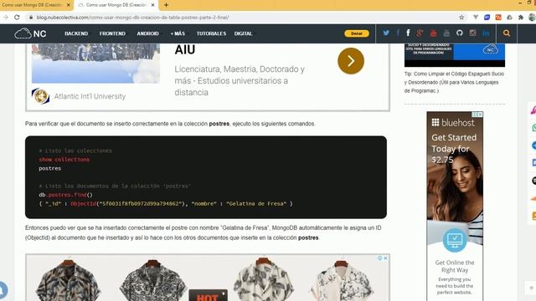The height and width of the screenshot is (301, 536).
Task: Open the TUTORIALES menu
Action: [211, 33]
